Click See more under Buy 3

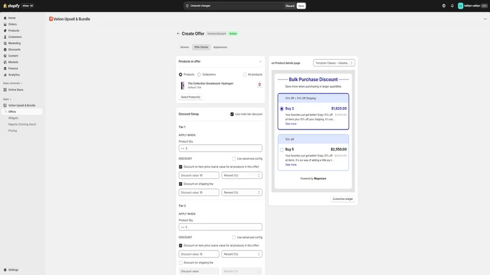click(x=290, y=124)
